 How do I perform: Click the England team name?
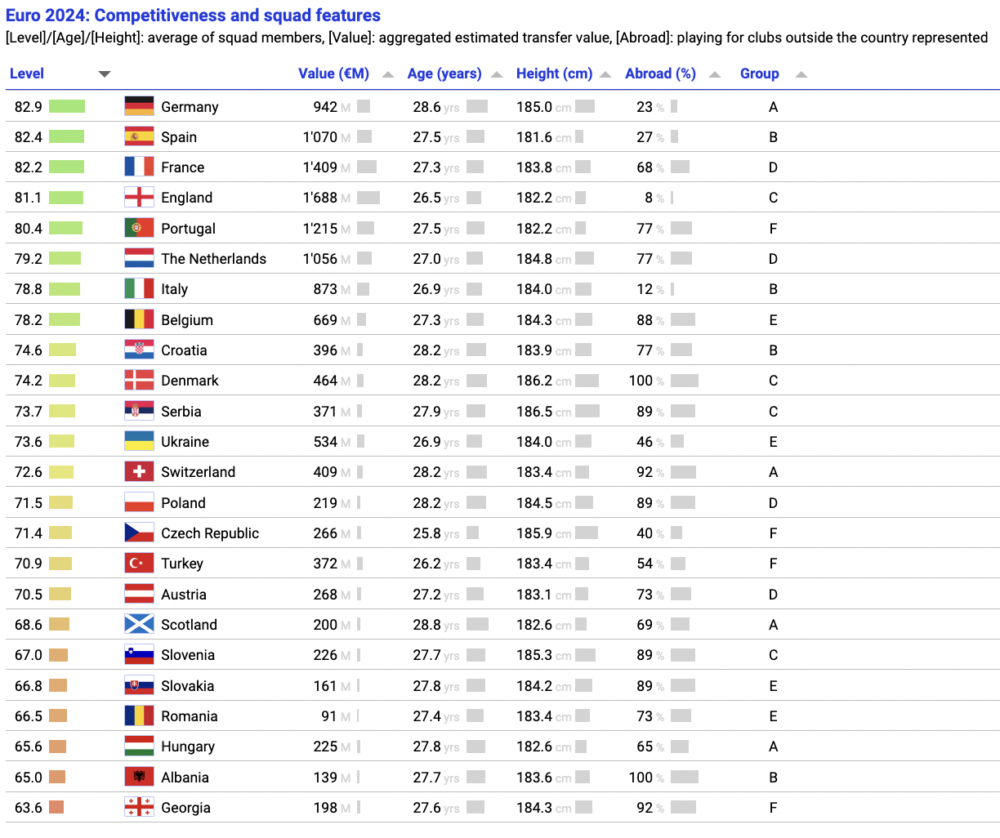[x=187, y=198]
